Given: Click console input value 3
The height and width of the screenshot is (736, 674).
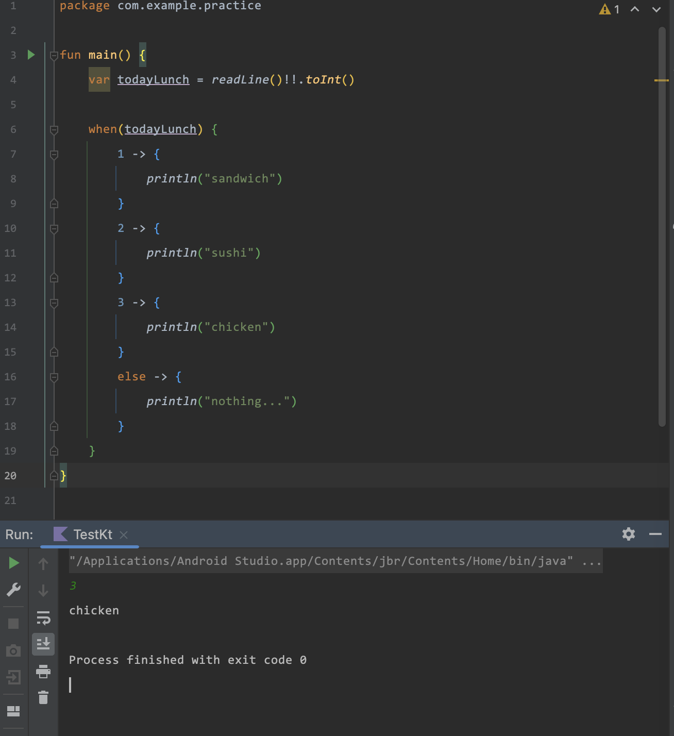Looking at the screenshot, I should point(73,586).
